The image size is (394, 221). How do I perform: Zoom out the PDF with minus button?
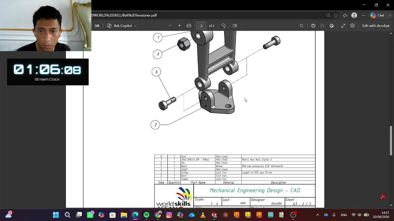(x=170, y=26)
